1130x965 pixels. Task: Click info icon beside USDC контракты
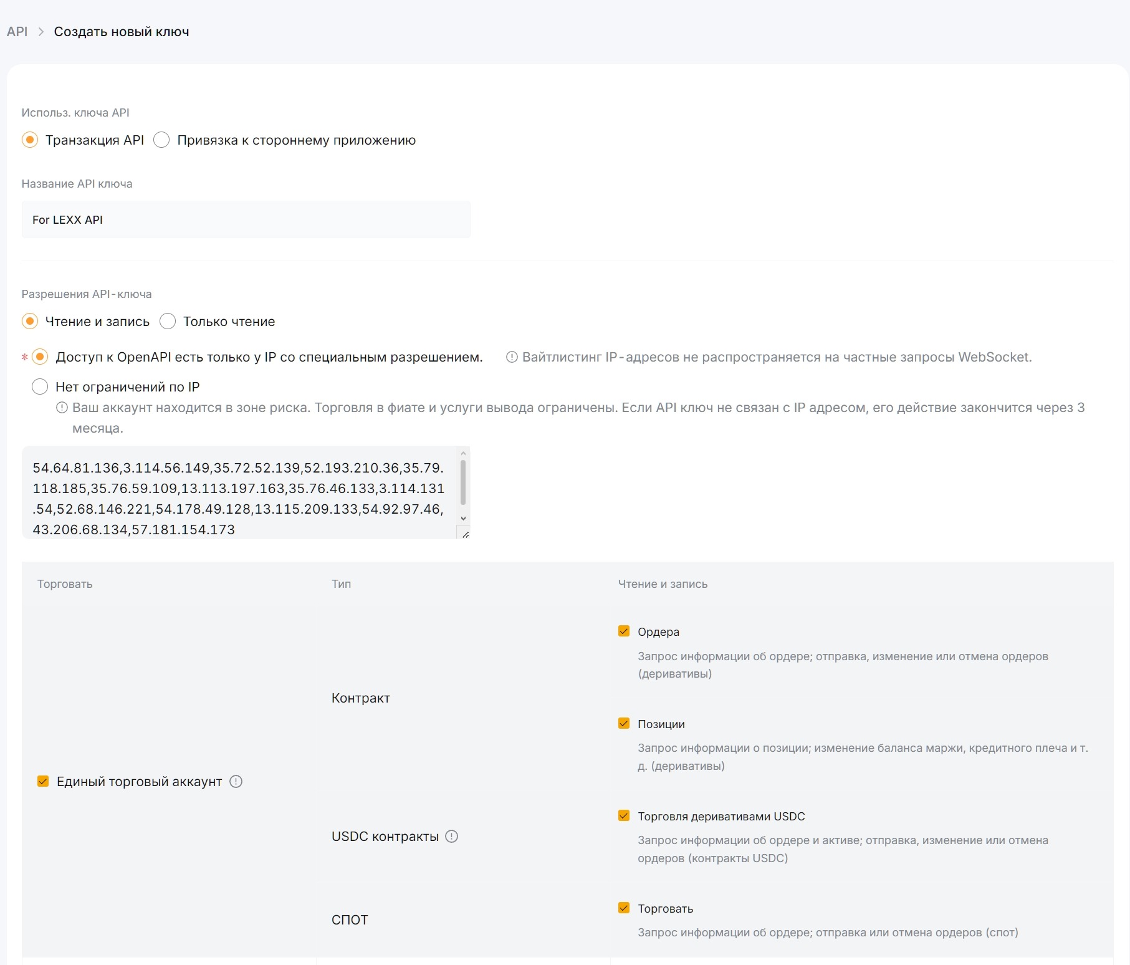point(452,837)
